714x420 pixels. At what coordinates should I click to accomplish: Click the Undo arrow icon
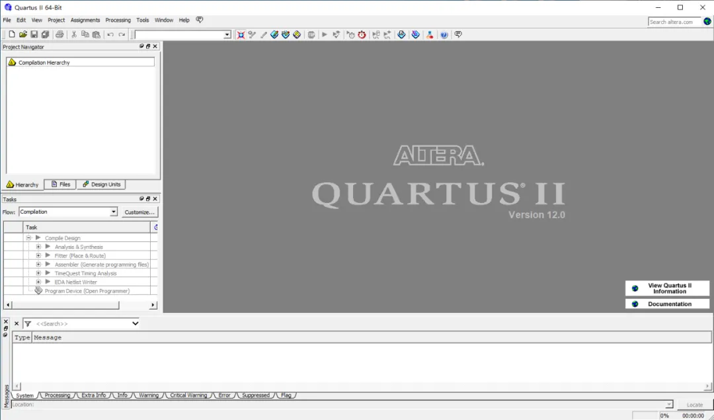[110, 34]
